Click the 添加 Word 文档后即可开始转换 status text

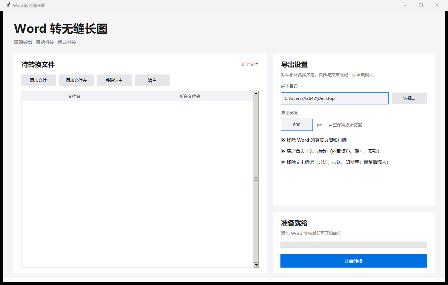pyautogui.click(x=311, y=233)
